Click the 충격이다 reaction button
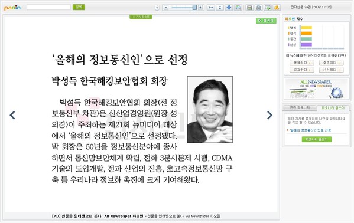The image size is (354, 223). click(331, 63)
